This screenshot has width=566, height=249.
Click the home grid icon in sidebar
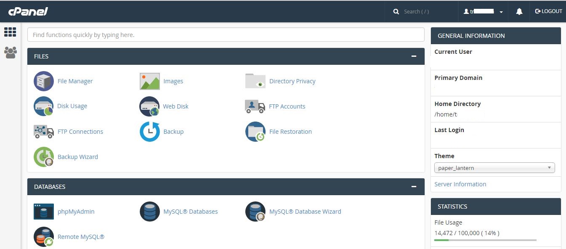[10, 32]
